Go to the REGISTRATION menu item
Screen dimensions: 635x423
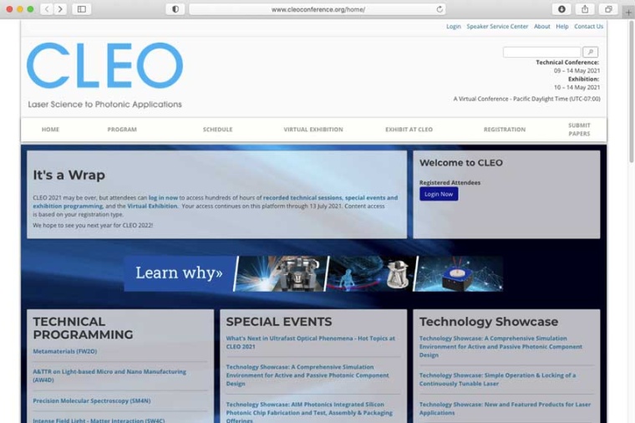tap(505, 130)
